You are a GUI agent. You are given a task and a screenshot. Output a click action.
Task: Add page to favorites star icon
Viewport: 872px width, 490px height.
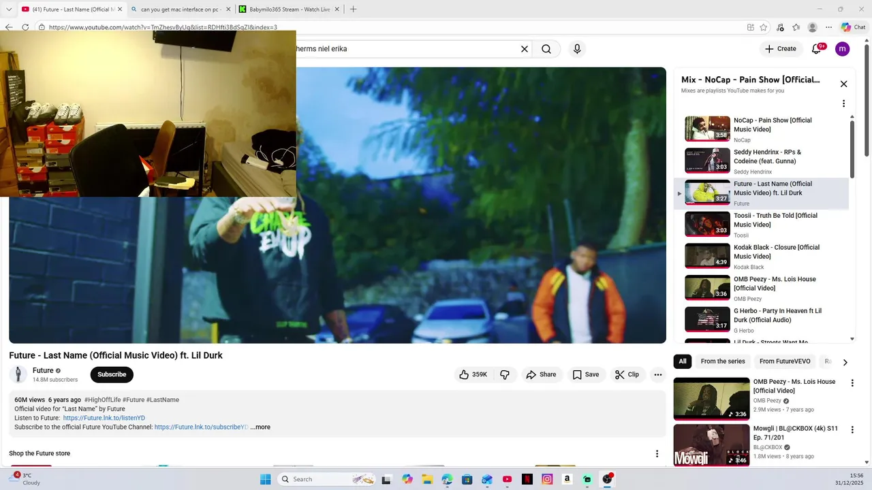point(764,27)
